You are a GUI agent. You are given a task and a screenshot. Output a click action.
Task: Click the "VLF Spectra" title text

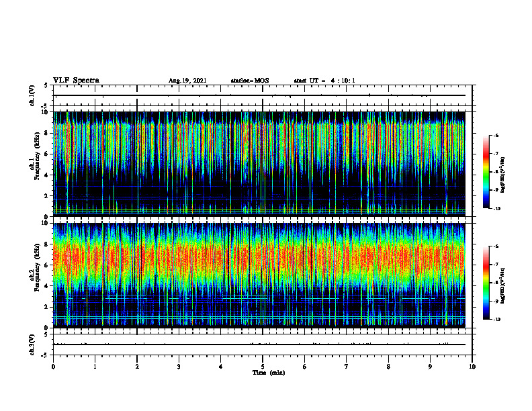tap(76, 81)
